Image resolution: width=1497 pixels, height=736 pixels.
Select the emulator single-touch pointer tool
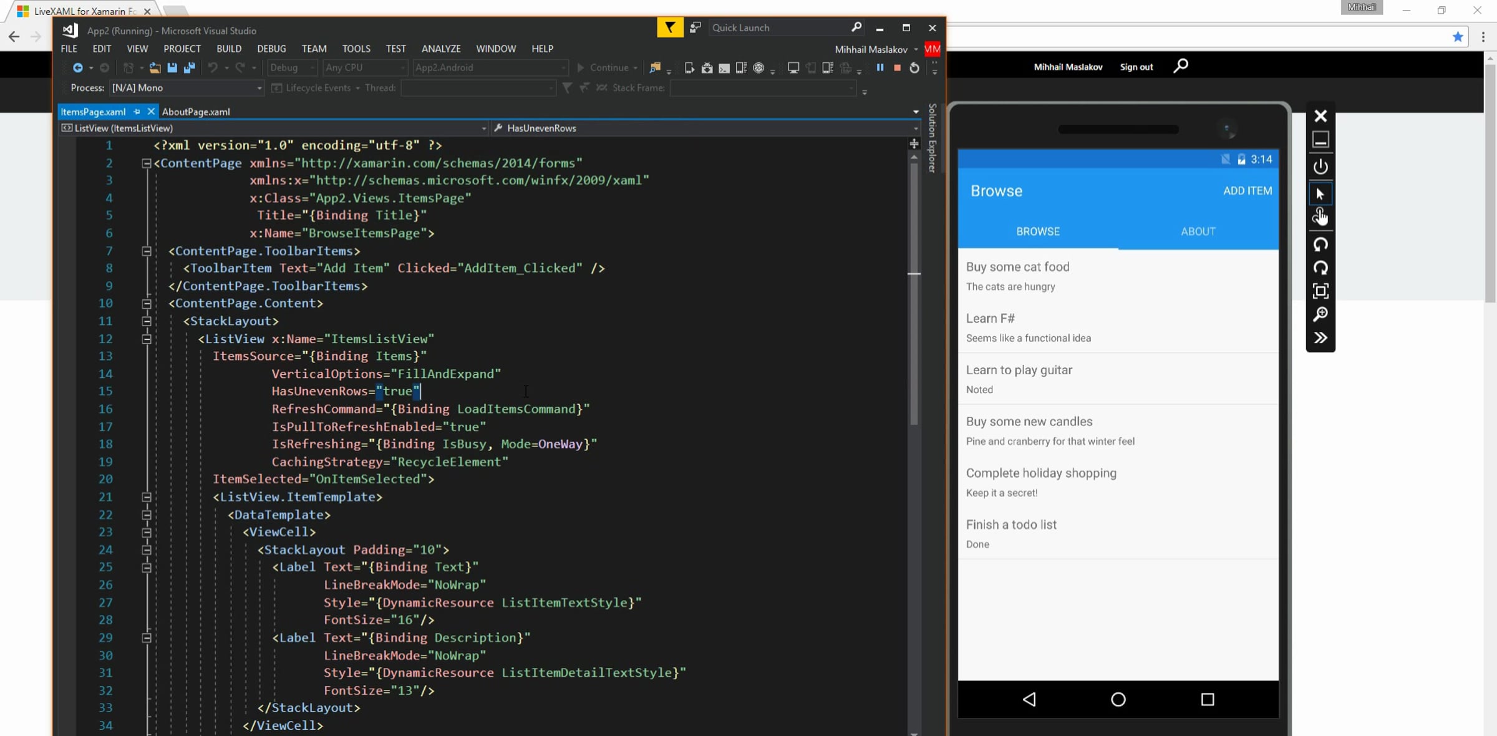coord(1320,194)
